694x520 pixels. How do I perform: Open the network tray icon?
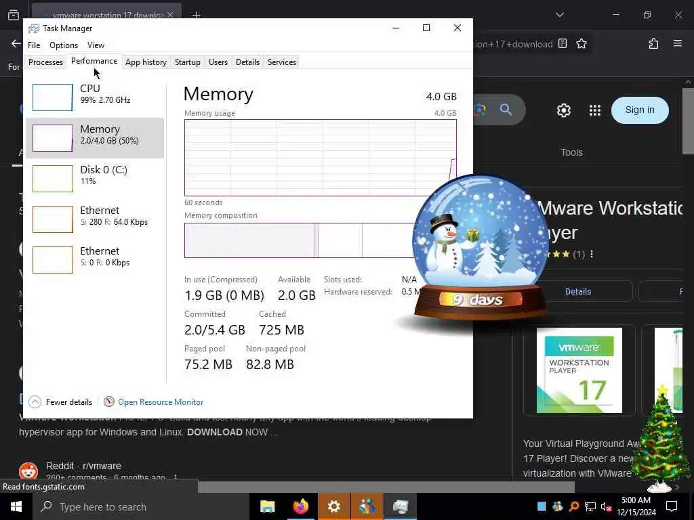(590, 506)
